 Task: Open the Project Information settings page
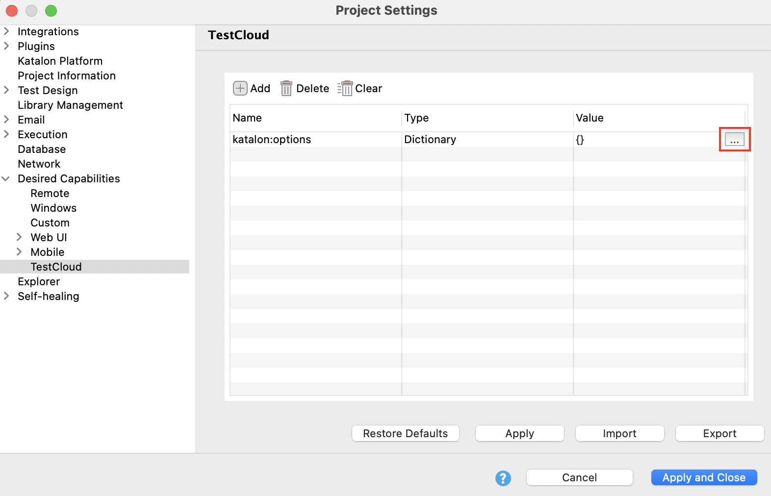pos(67,76)
